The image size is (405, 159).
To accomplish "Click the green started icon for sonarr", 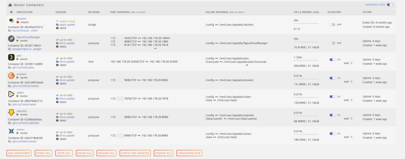I will pos(18,133).
